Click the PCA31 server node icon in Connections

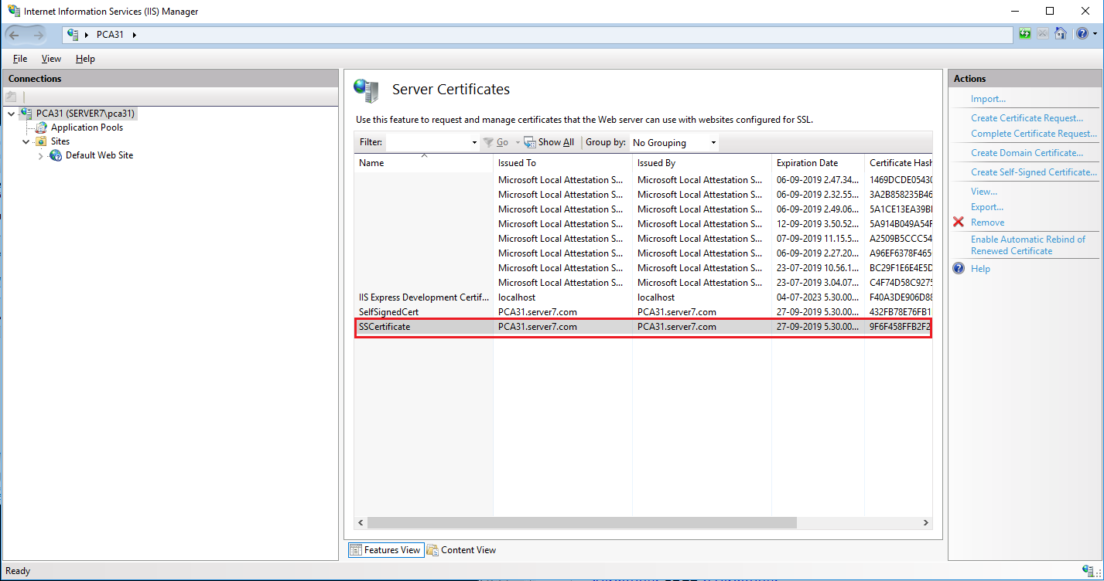[26, 114]
